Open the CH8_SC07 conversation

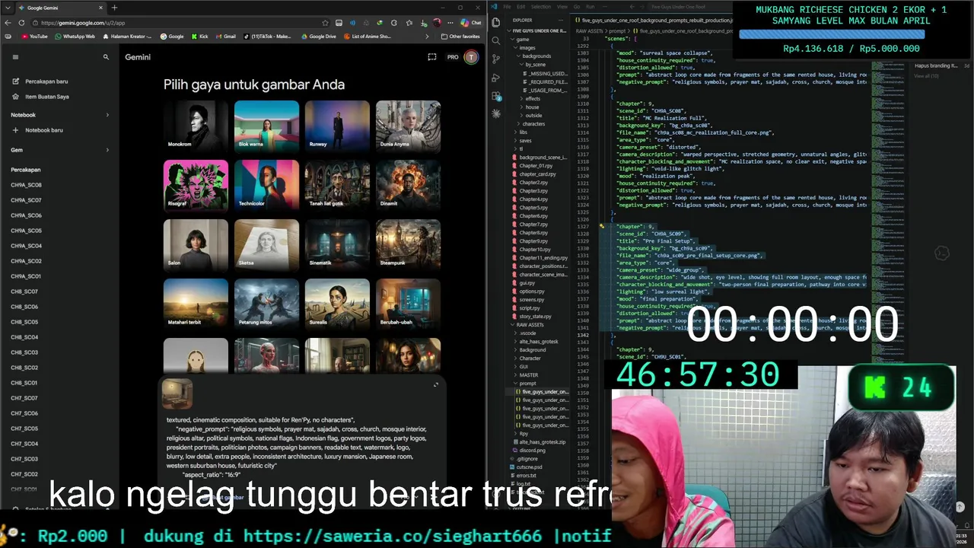point(24,292)
